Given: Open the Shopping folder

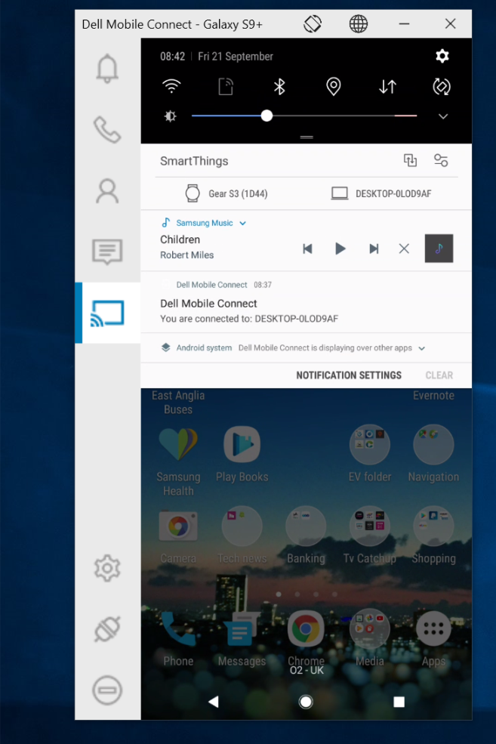Looking at the screenshot, I should point(433,526).
